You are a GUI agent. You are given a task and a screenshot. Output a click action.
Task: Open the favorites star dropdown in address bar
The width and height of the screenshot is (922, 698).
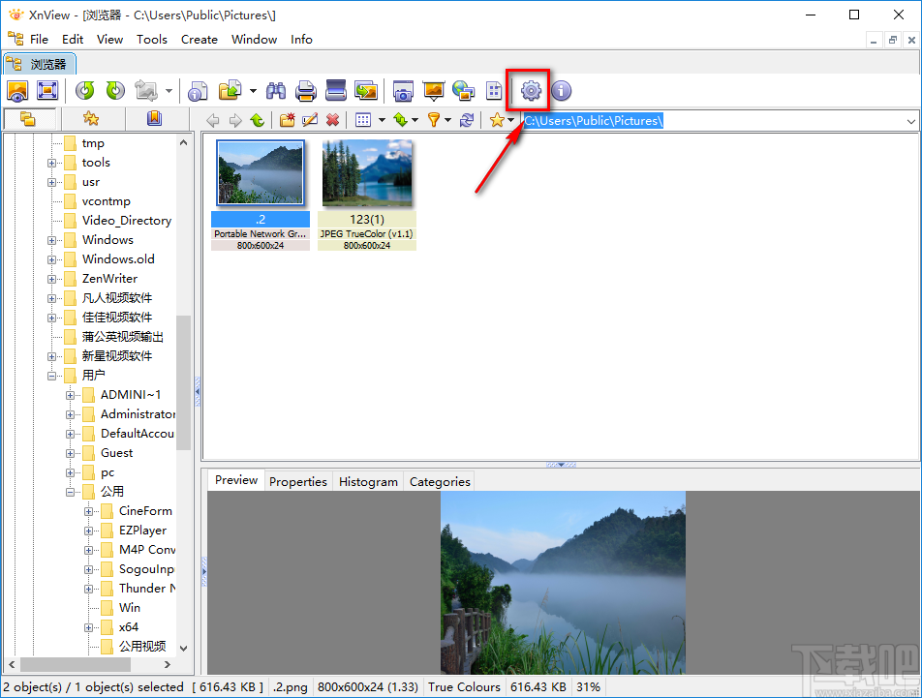pos(511,120)
